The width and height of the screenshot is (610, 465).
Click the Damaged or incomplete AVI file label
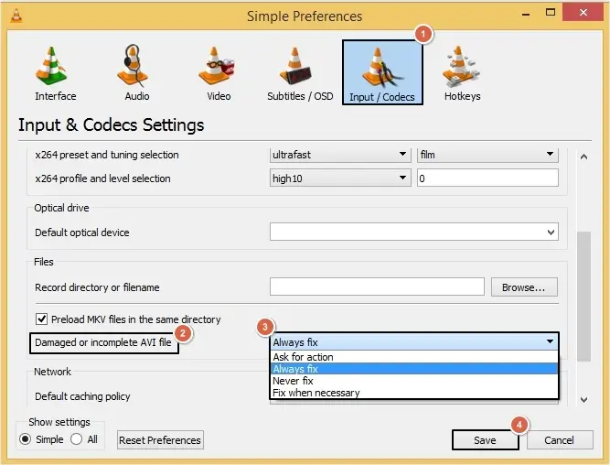click(103, 342)
